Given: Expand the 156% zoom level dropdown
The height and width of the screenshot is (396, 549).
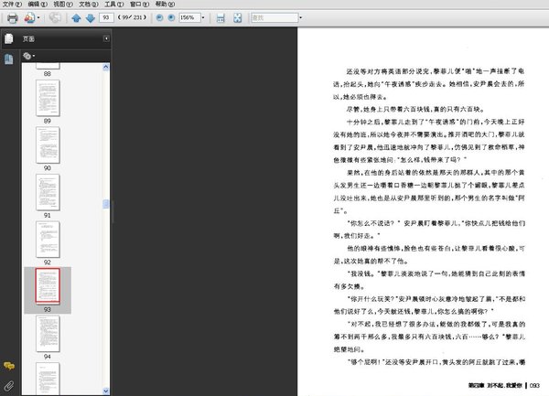Looking at the screenshot, I should pyautogui.click(x=201, y=17).
